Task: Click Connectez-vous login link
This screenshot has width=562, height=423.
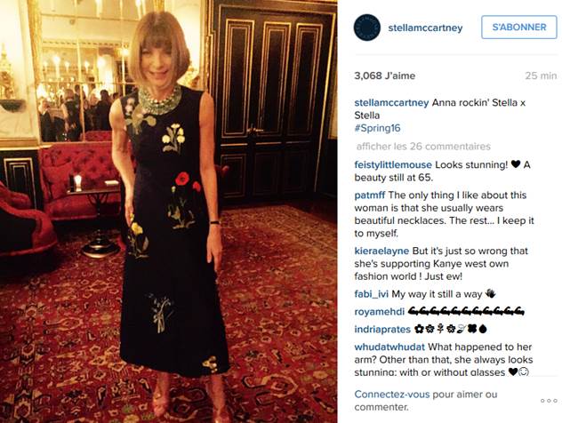Action: click(x=392, y=395)
